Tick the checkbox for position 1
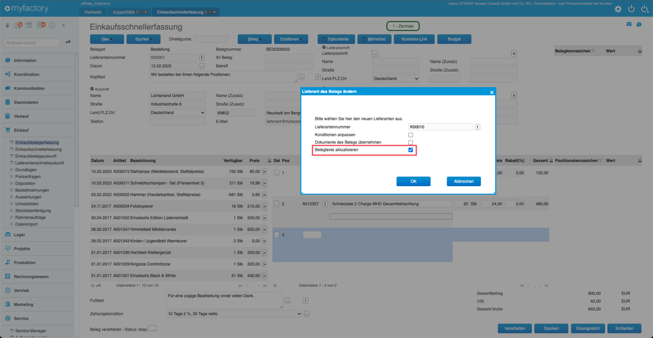The width and height of the screenshot is (653, 338). click(x=277, y=173)
